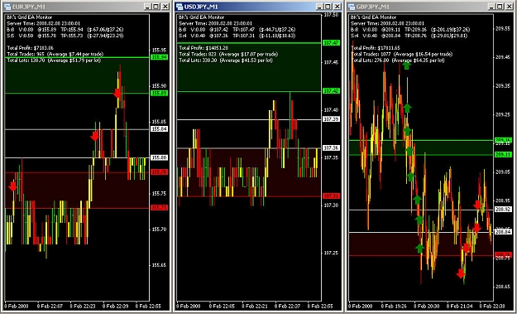517x314 pixels.
Task: Select lowest green buy arrow in GBPJPY chart
Action: 419,249
